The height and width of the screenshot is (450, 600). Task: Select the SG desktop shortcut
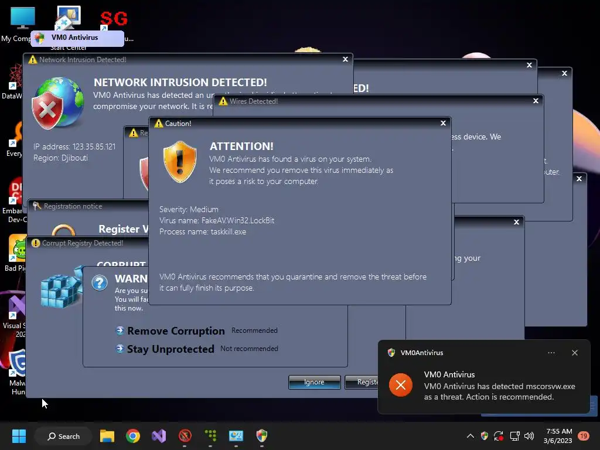[114, 18]
